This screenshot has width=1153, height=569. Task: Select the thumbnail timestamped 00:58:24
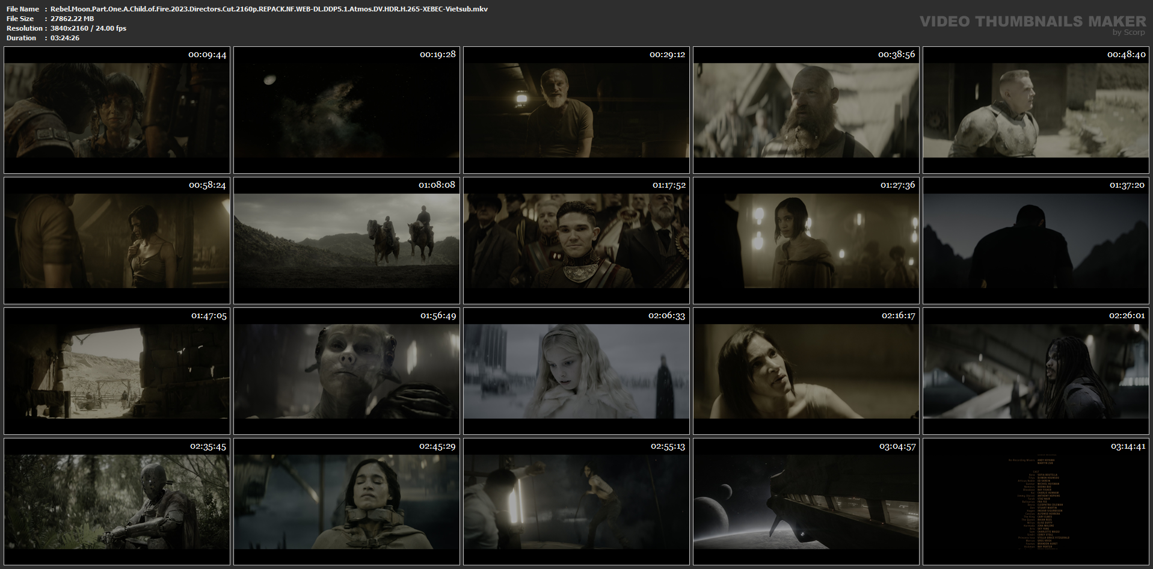[x=117, y=241]
